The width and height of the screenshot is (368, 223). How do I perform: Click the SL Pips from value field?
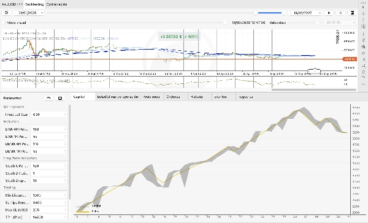[x=49, y=202]
